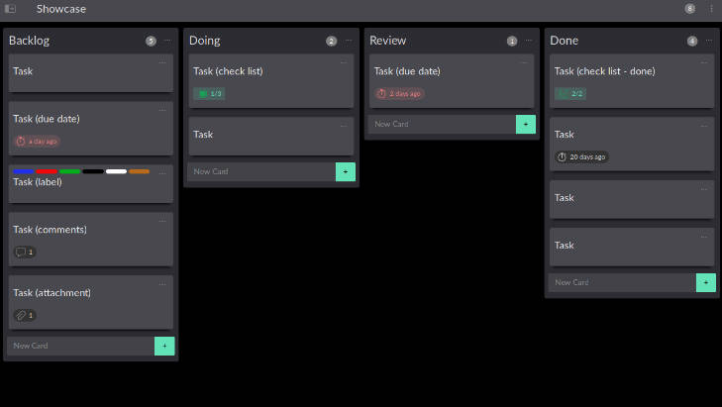Viewport: 722px width, 407px height.
Task: Open the board's vertical dots menu
Action: (x=711, y=9)
